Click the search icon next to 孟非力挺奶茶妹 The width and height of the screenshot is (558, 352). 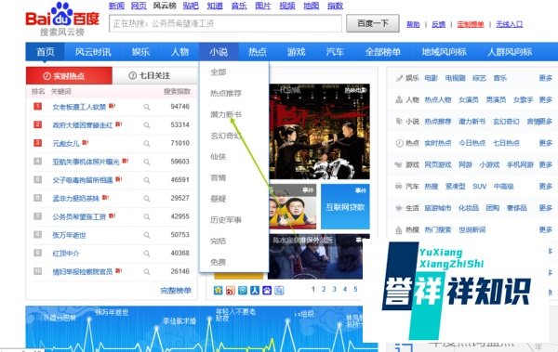click(147, 199)
